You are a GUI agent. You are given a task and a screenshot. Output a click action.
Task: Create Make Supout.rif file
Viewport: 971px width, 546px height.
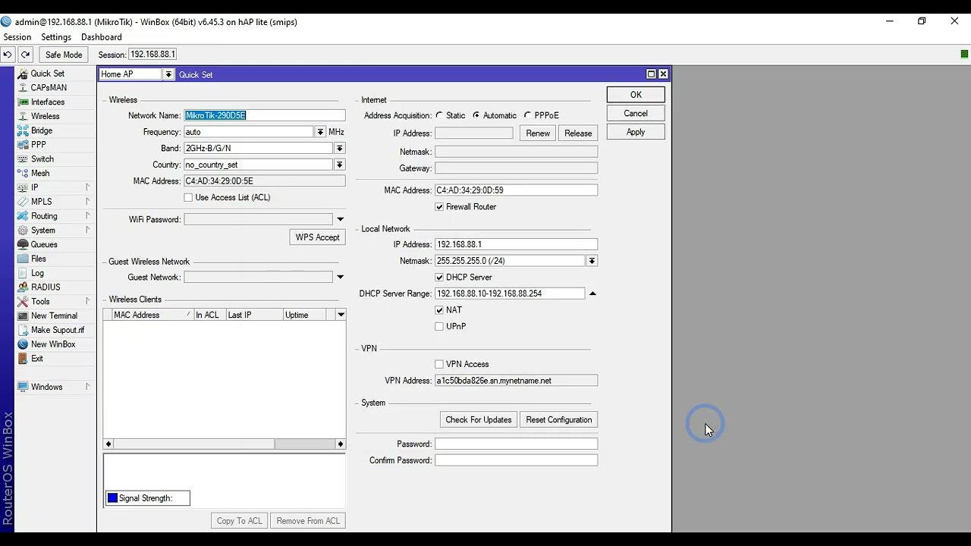point(58,330)
